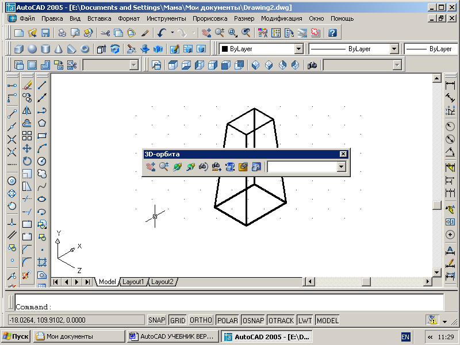Toggle SNAP mode in status bar
Image resolution: width=460 pixels, height=345 pixels.
[x=156, y=320]
